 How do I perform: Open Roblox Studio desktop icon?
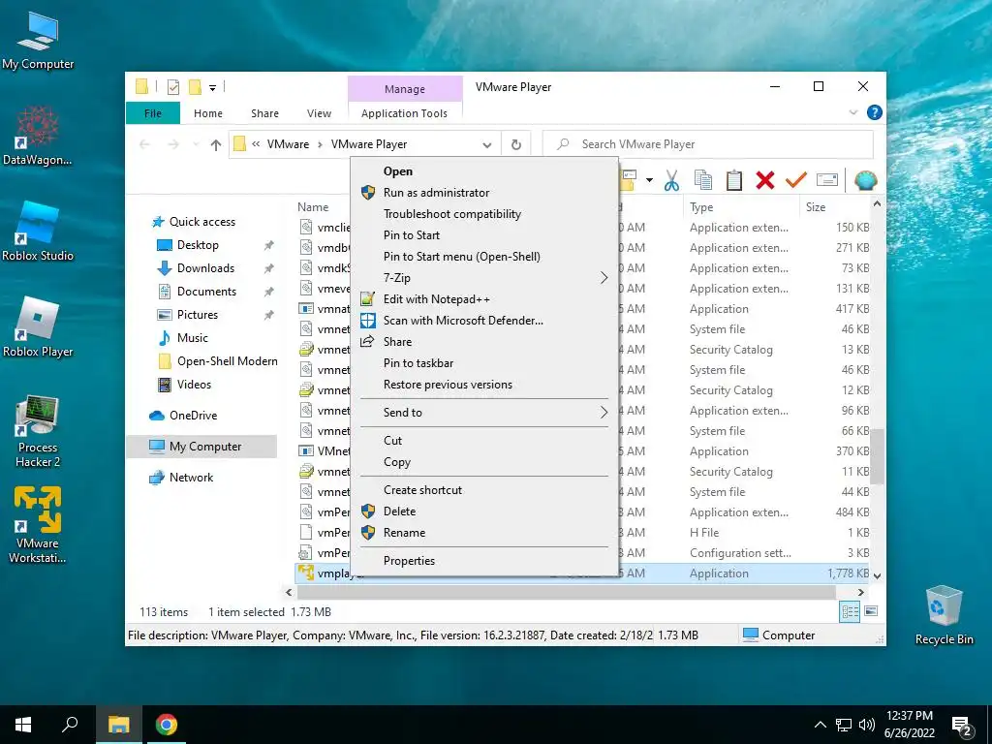pos(38,232)
